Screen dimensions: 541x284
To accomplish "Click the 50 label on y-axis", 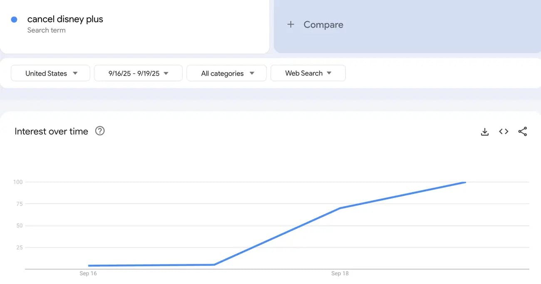I will (19, 225).
